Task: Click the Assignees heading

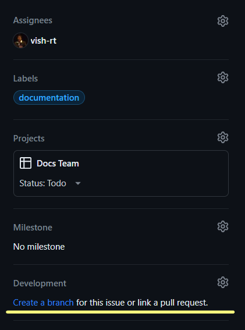Action: (33, 20)
